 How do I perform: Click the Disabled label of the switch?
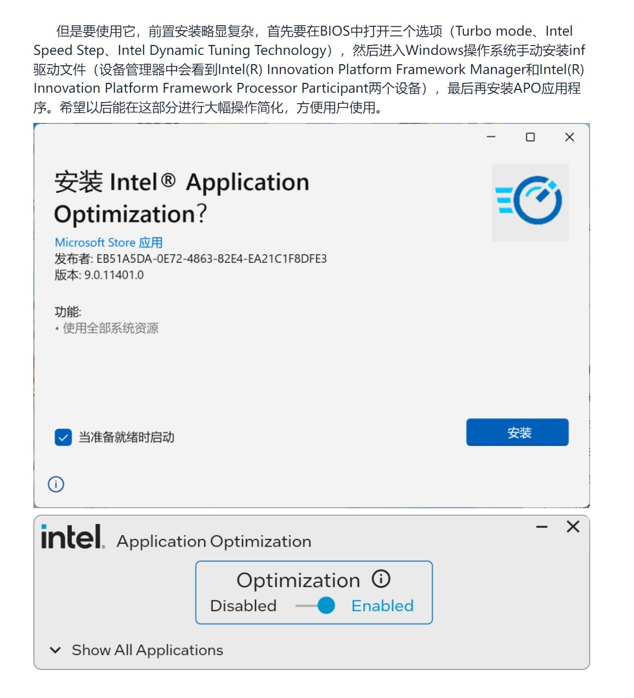point(243,606)
